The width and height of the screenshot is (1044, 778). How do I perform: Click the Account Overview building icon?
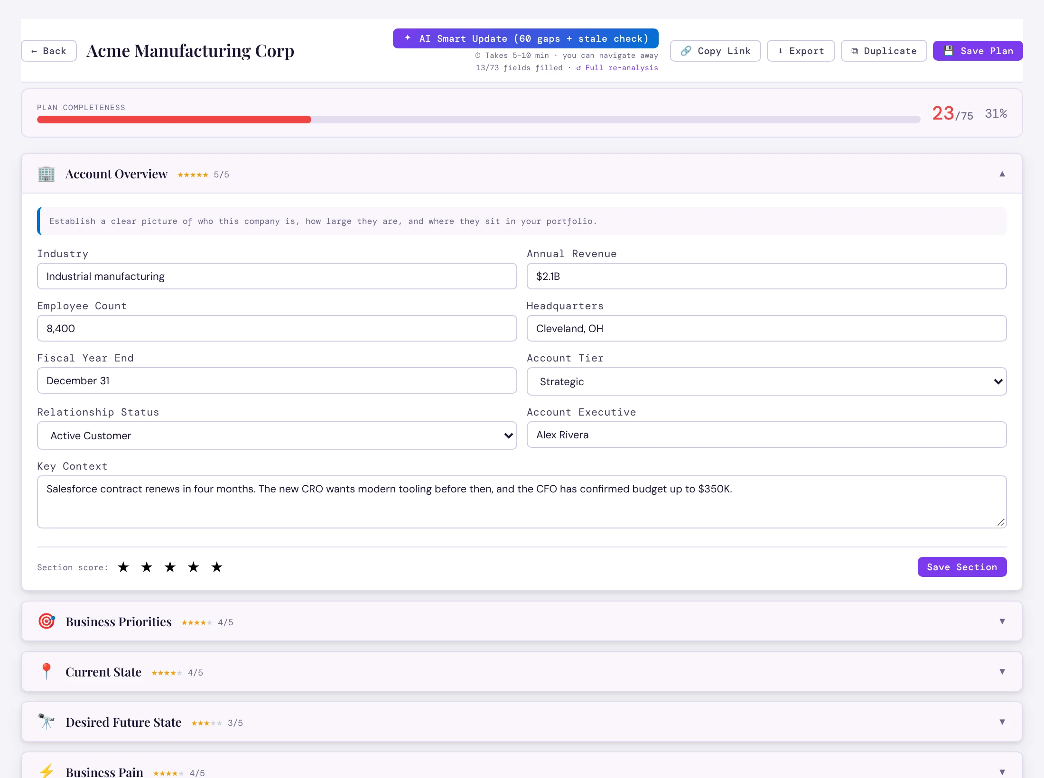47,174
